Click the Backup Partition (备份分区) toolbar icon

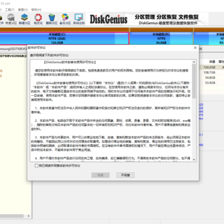tap(65, 19)
